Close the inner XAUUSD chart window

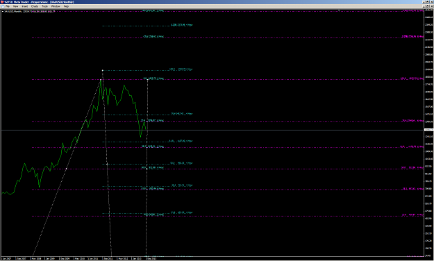(431, 6)
